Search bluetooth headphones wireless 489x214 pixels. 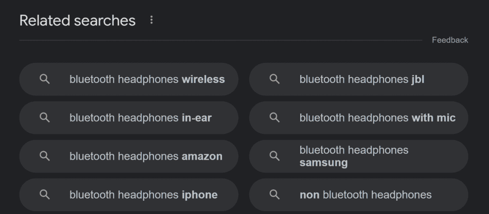pyautogui.click(x=129, y=79)
